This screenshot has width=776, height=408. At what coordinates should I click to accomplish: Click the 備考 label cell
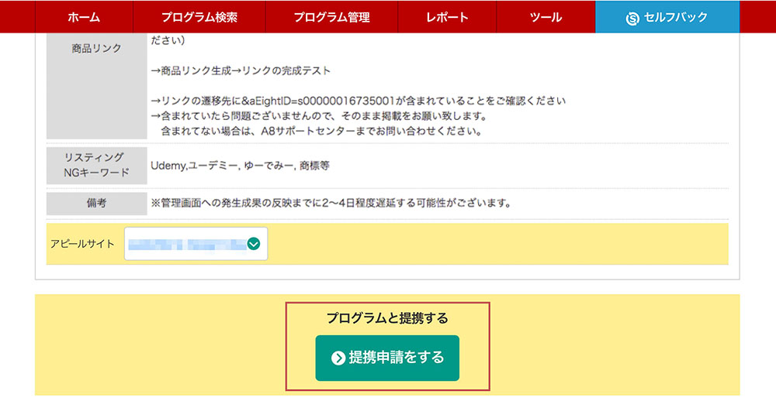96,204
